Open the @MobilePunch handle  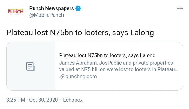46,15
